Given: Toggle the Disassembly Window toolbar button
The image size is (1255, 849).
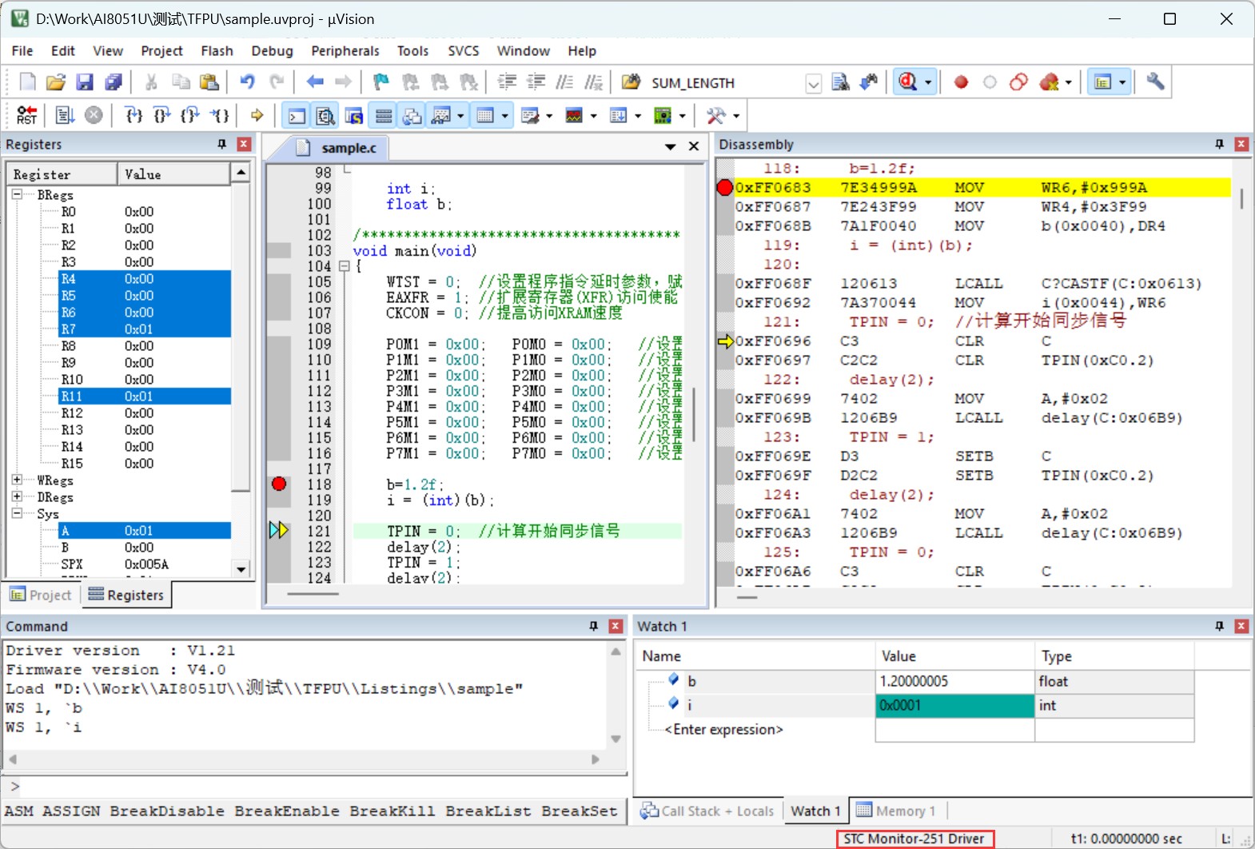Looking at the screenshot, I should 325,116.
